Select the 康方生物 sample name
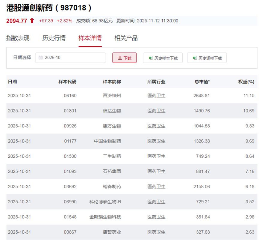Screen dimensions: 259x242 pyautogui.click(x=112, y=126)
